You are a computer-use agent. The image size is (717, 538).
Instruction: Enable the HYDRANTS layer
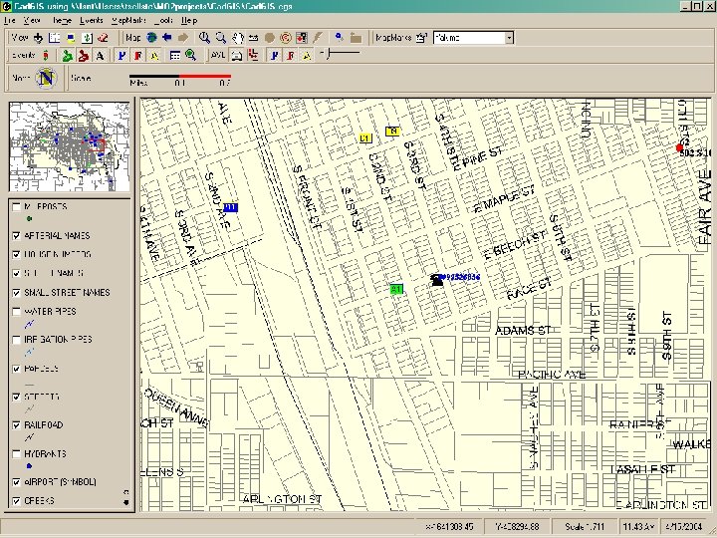[17, 454]
